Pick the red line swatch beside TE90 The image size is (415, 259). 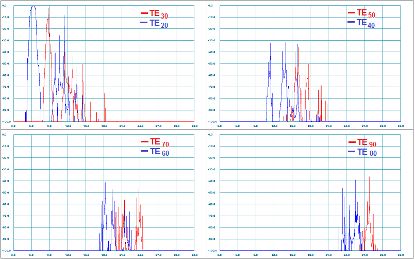[352, 142]
